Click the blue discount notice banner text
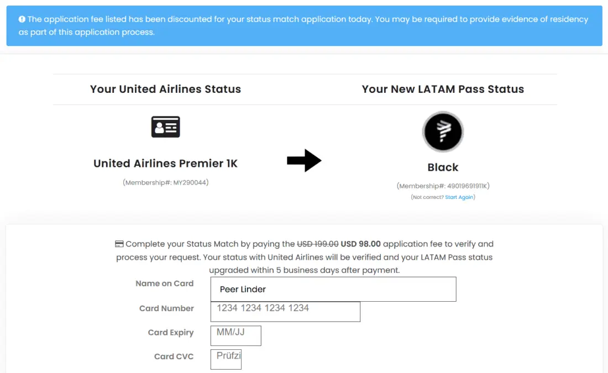This screenshot has height=373, width=608. (304, 25)
